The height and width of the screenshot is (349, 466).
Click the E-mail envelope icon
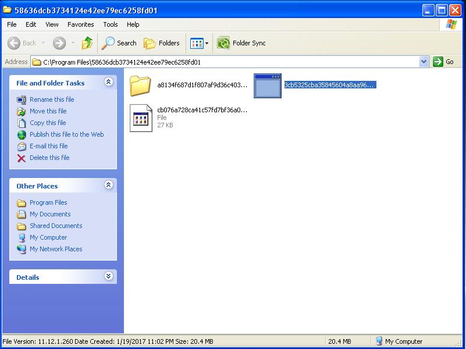click(22, 146)
